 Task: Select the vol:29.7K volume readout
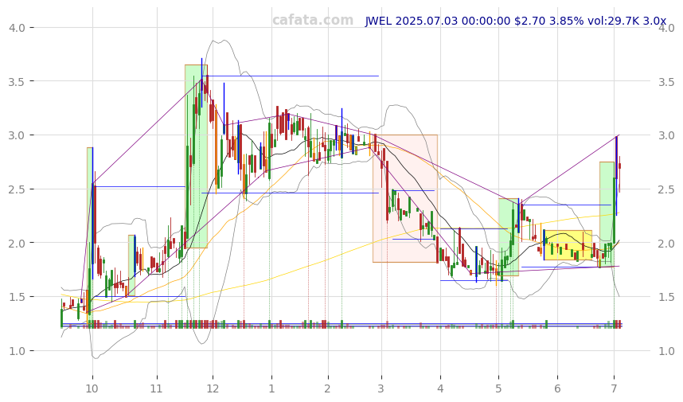tap(614, 21)
